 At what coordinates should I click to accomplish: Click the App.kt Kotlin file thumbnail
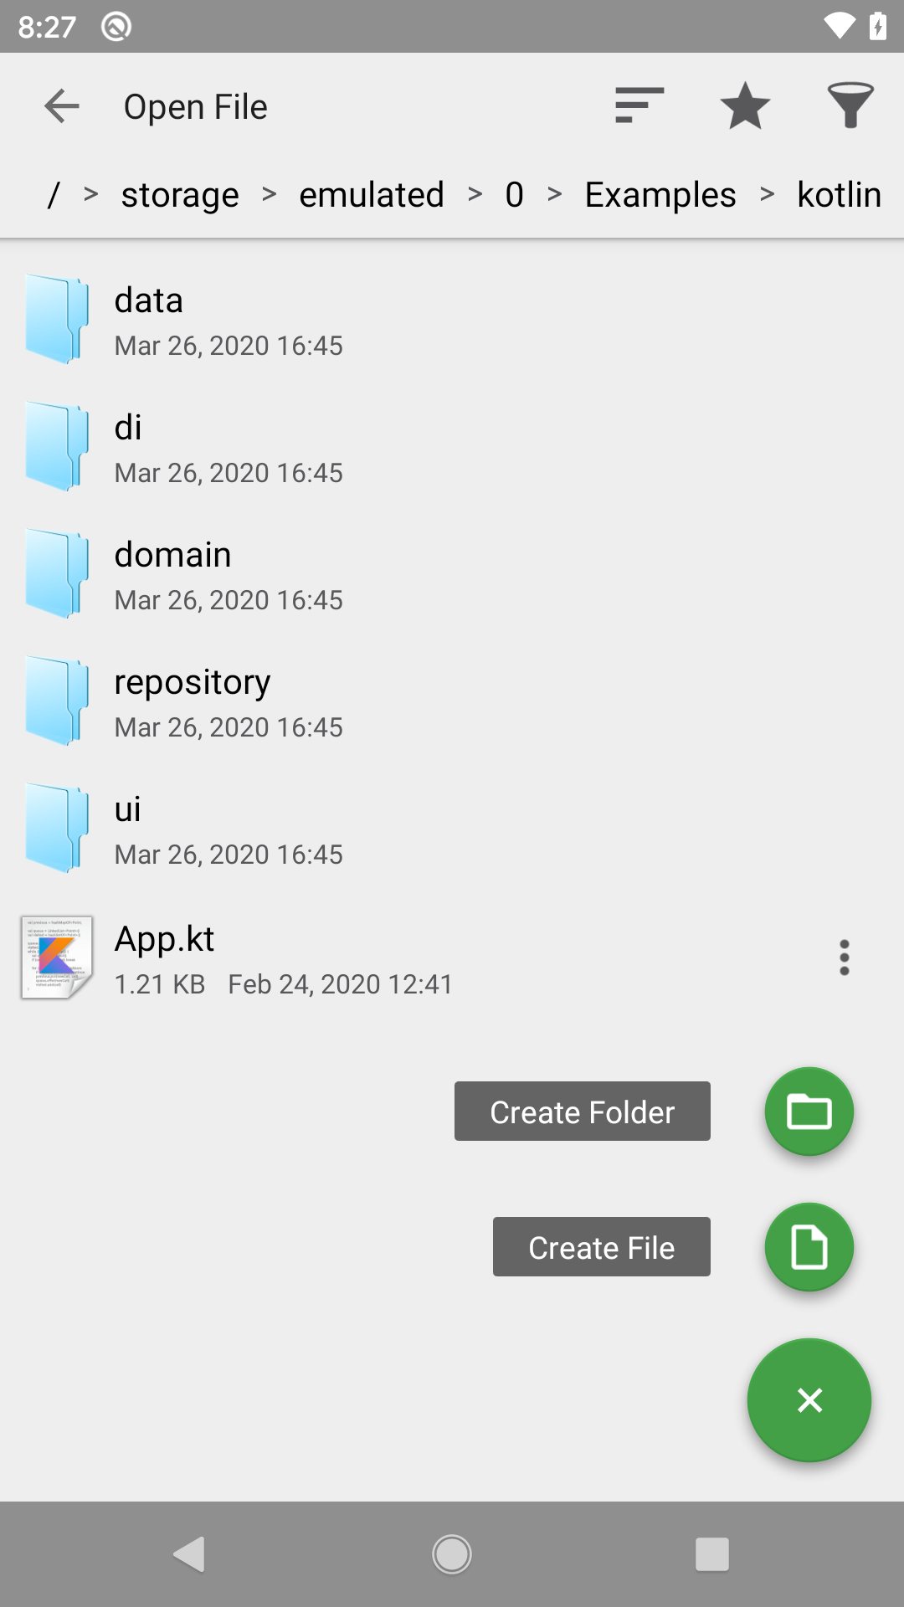coord(57,958)
